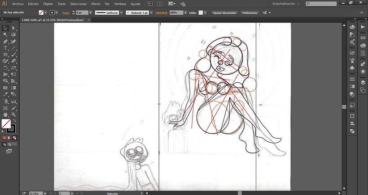This screenshot has width=368, height=195.
Task: Select the Direct Selection tool
Action: pyautogui.click(x=13, y=28)
